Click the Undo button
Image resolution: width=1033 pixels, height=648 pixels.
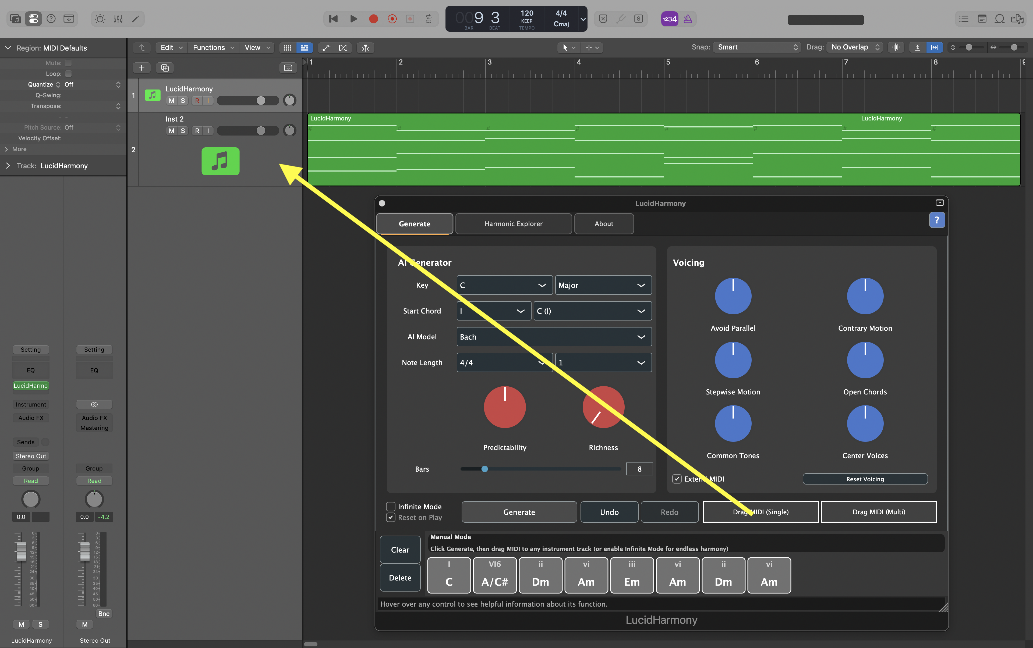609,512
